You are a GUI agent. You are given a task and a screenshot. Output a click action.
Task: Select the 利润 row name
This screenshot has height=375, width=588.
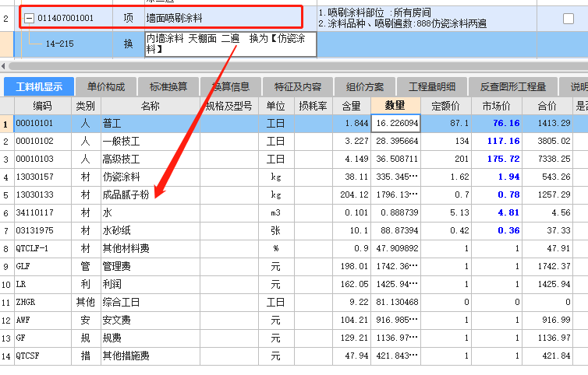click(x=150, y=285)
